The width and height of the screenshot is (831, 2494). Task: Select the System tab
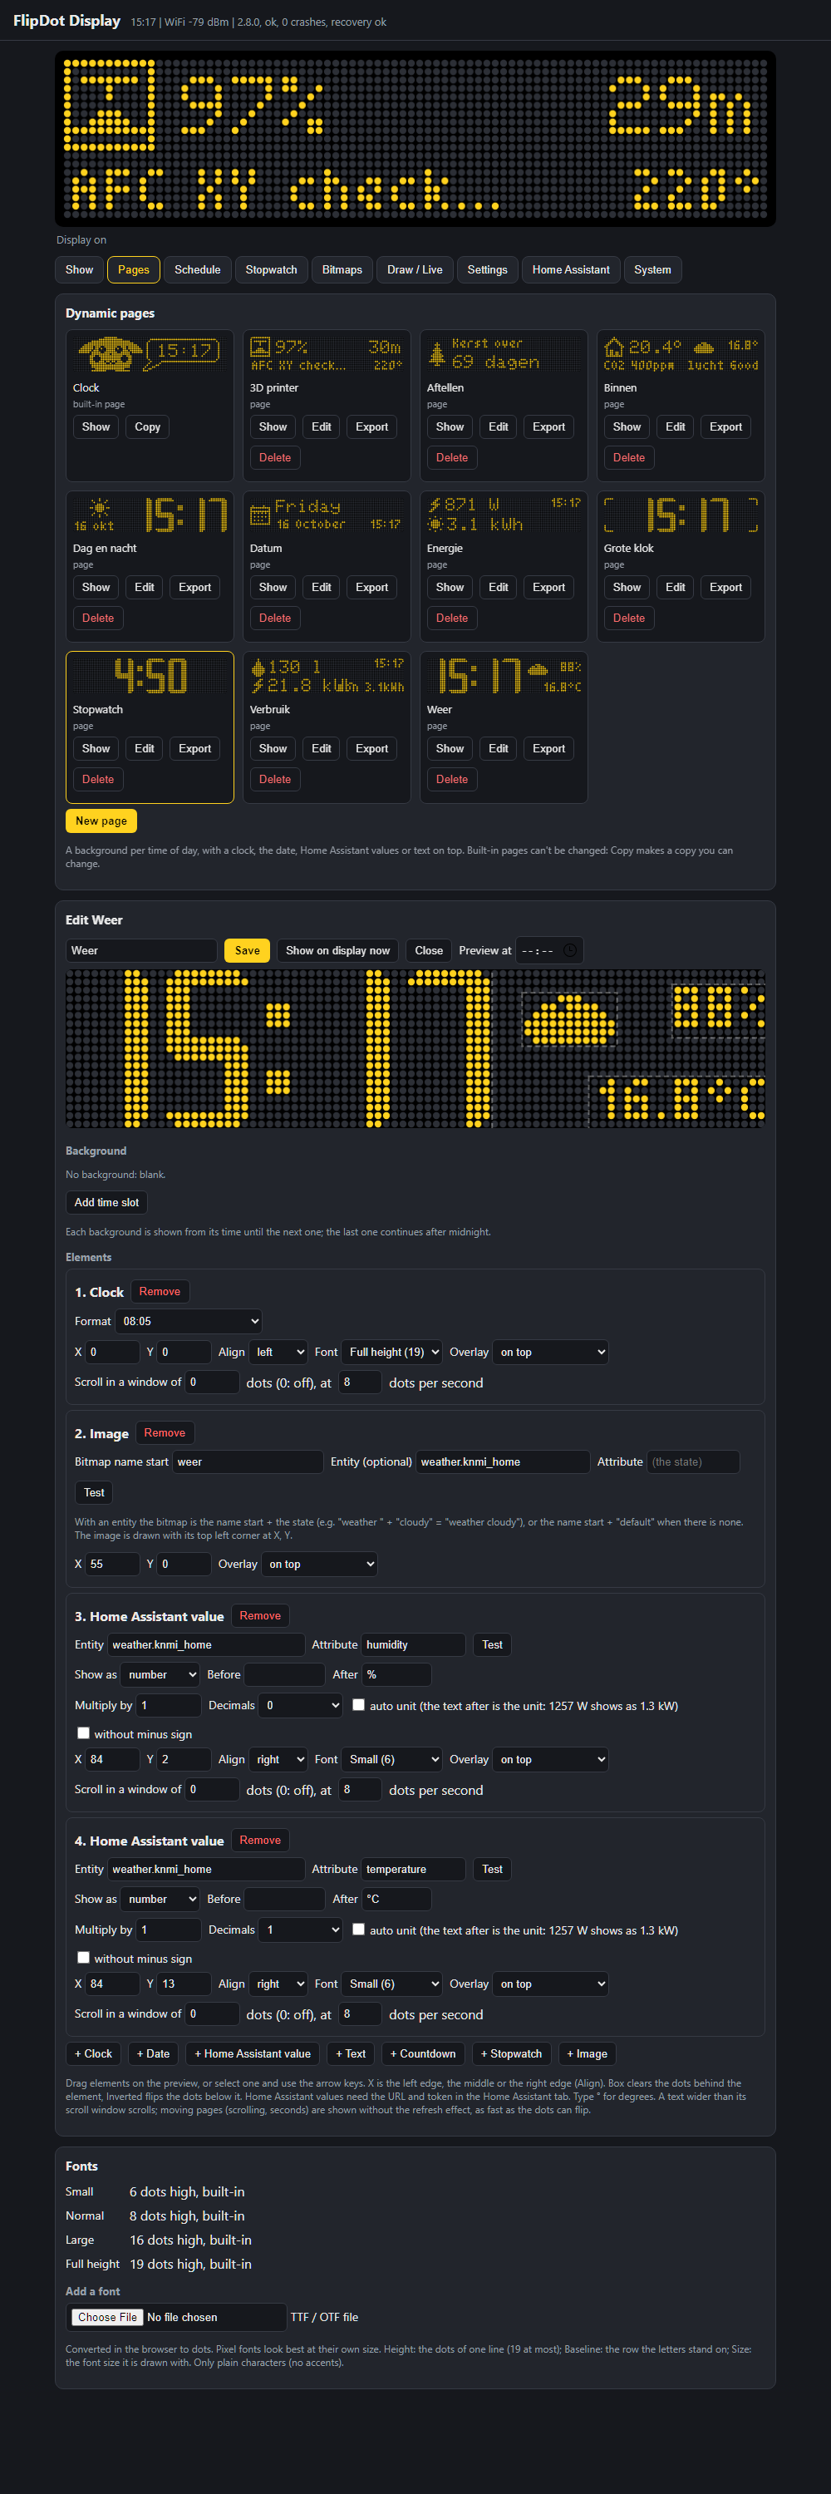tap(653, 270)
